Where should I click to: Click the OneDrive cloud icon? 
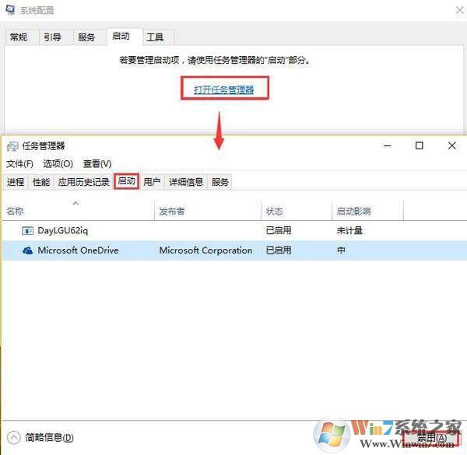tap(28, 250)
